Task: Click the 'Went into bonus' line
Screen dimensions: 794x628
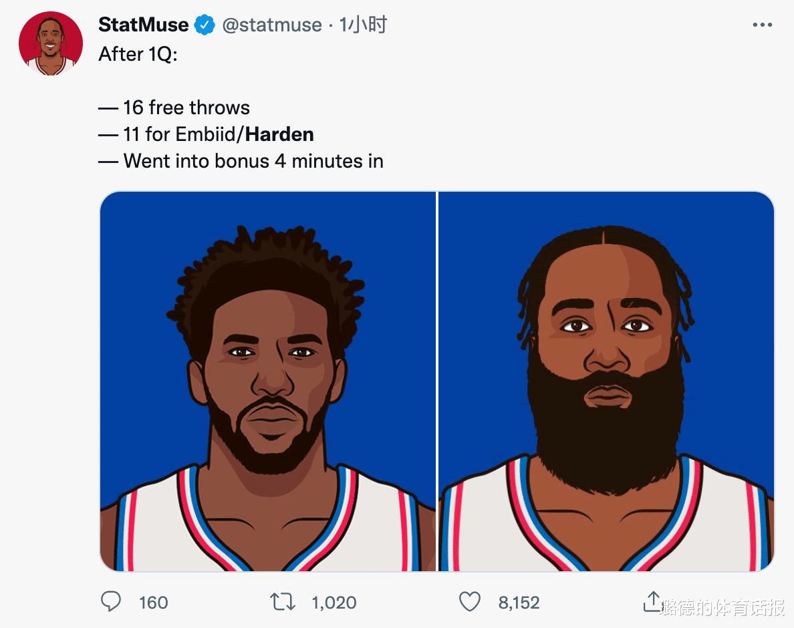Action: click(241, 162)
